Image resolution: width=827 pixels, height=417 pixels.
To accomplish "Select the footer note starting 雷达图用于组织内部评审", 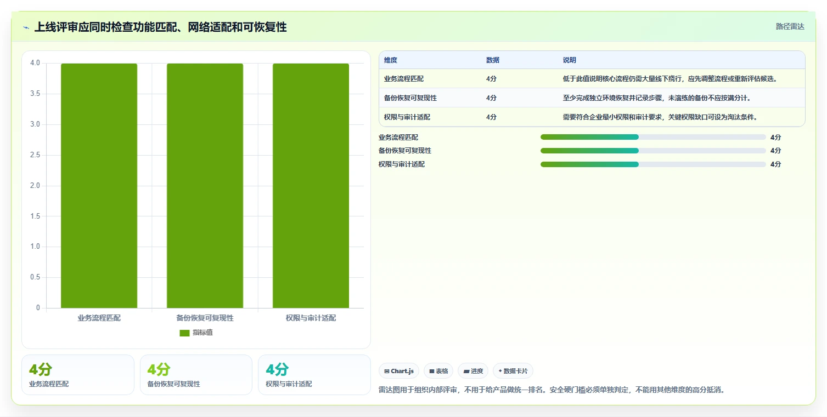I will click(x=552, y=390).
